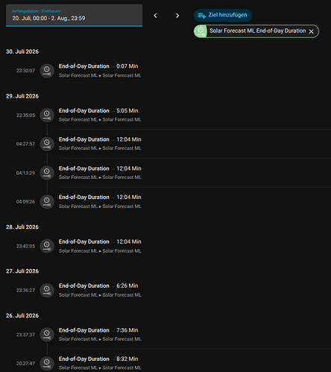
Task: Click Solar Forecast ML path under 23:30:07 entry
Action: tap(100, 75)
